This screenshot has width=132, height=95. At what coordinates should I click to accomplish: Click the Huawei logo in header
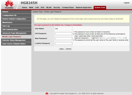click(x=9, y=4)
